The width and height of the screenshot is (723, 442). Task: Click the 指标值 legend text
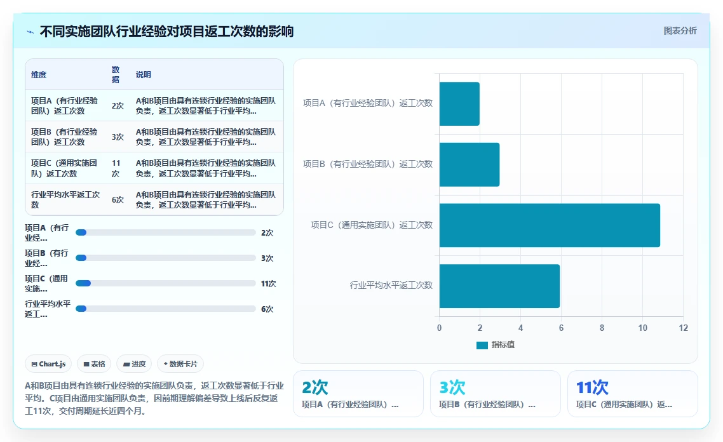pos(503,345)
